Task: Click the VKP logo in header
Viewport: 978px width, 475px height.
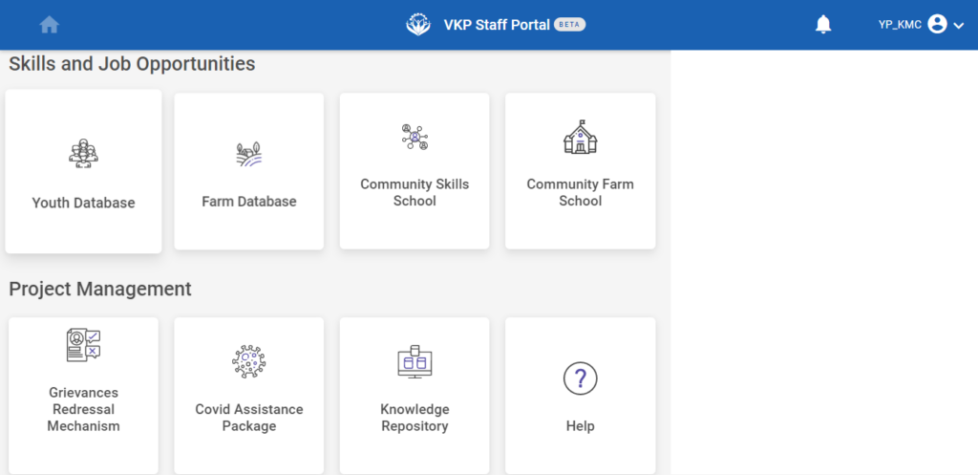Action: point(418,25)
